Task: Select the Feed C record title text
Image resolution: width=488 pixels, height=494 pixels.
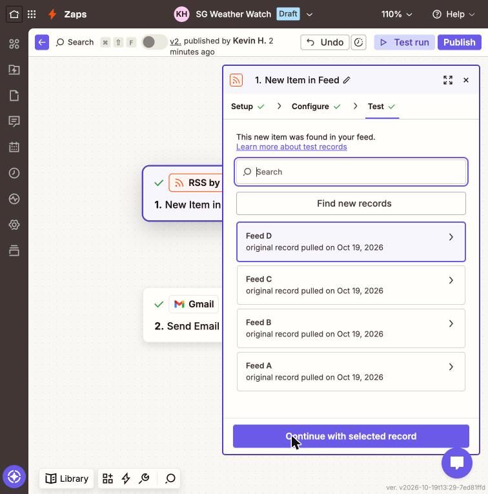Action: coord(259,279)
